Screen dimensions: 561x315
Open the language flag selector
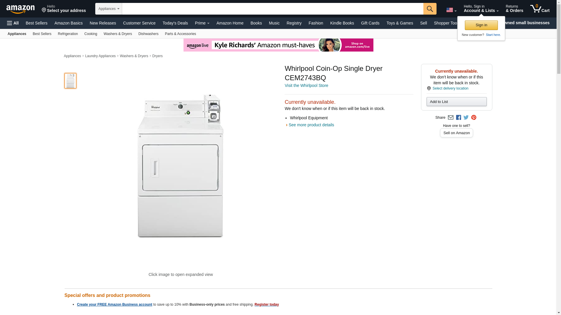pos(451,10)
